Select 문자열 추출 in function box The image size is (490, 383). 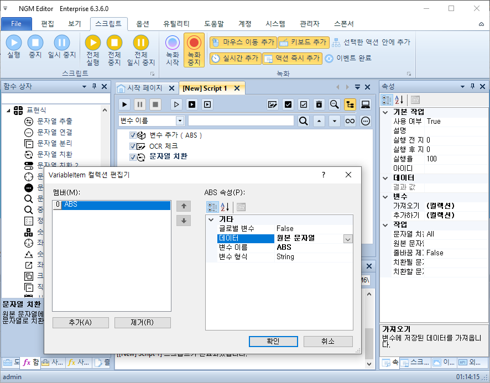pos(54,121)
